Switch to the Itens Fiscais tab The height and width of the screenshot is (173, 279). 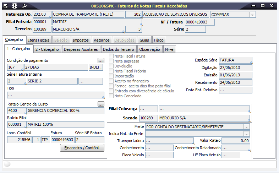(x=39, y=40)
